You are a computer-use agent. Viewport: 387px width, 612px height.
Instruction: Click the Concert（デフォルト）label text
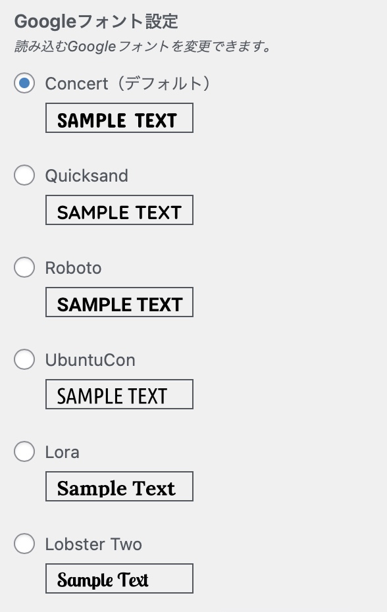pyautogui.click(x=128, y=84)
